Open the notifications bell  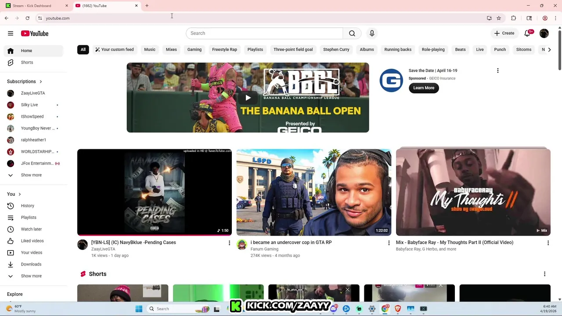528,33
